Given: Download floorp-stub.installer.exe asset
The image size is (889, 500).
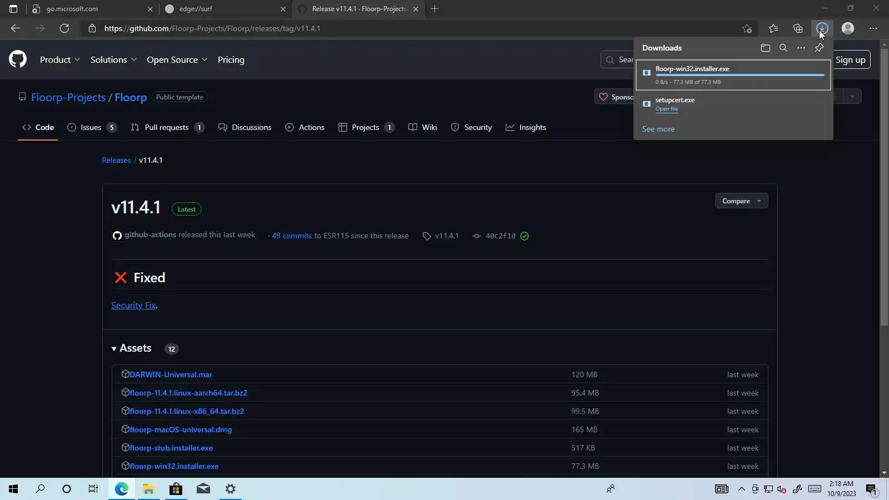Looking at the screenshot, I should 171,448.
